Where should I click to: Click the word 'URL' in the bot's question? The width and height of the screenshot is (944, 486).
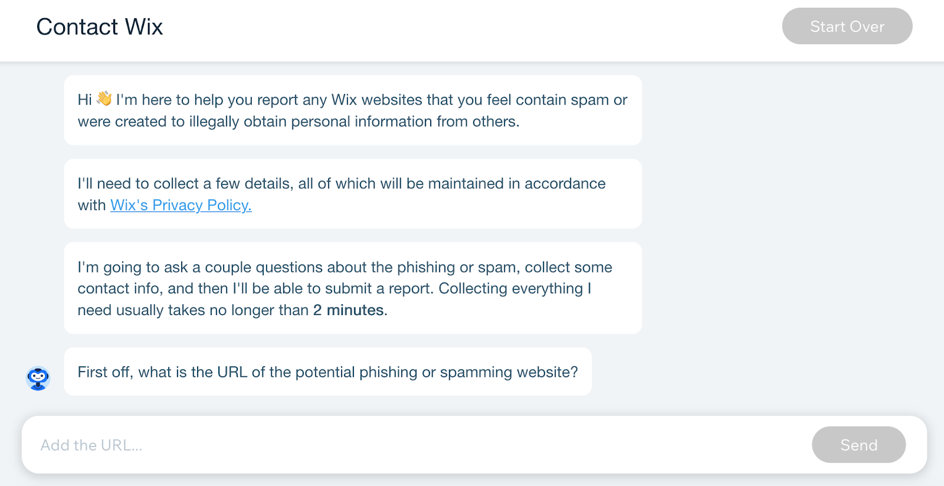(232, 372)
